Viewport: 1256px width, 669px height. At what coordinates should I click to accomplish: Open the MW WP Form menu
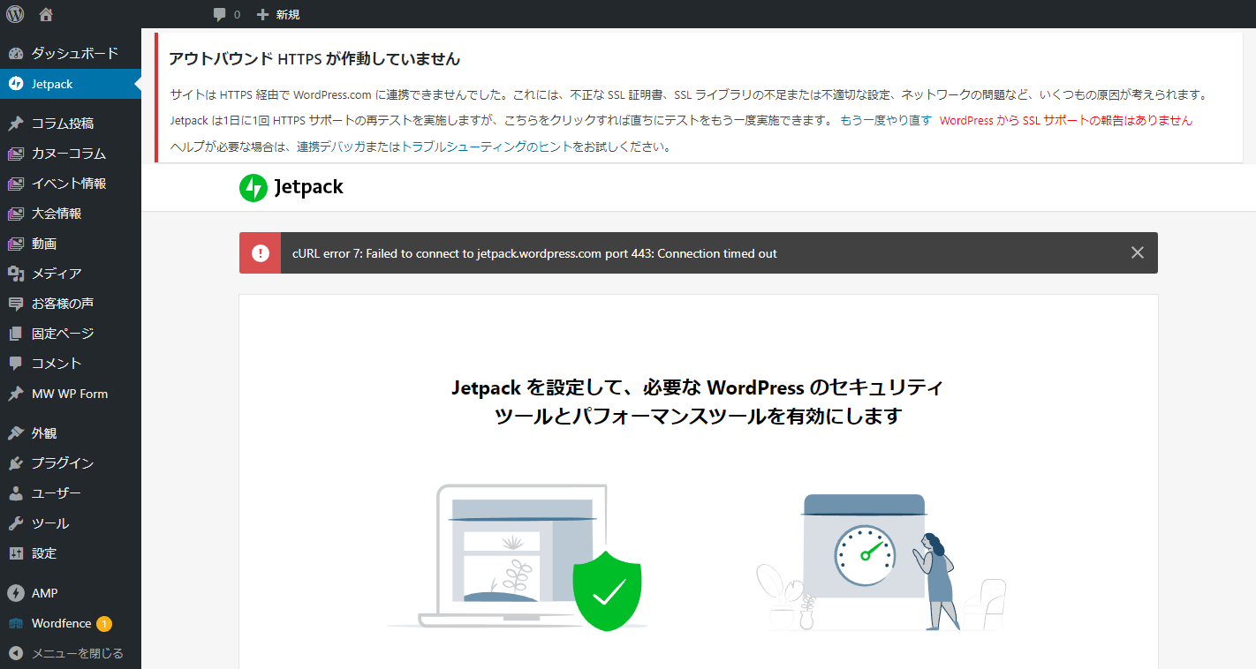tap(69, 394)
